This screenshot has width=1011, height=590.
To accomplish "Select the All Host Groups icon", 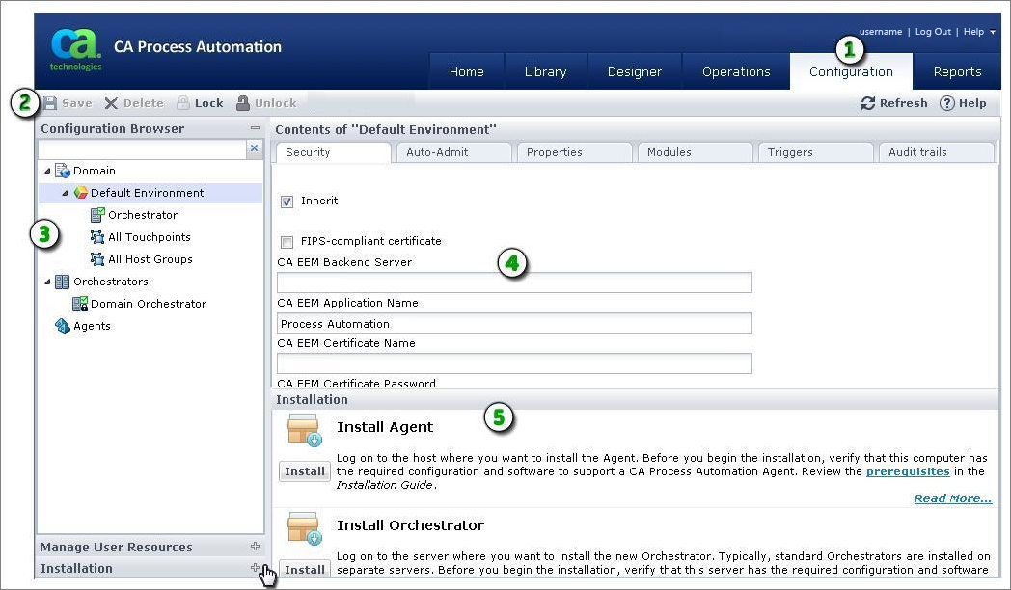I will (96, 258).
